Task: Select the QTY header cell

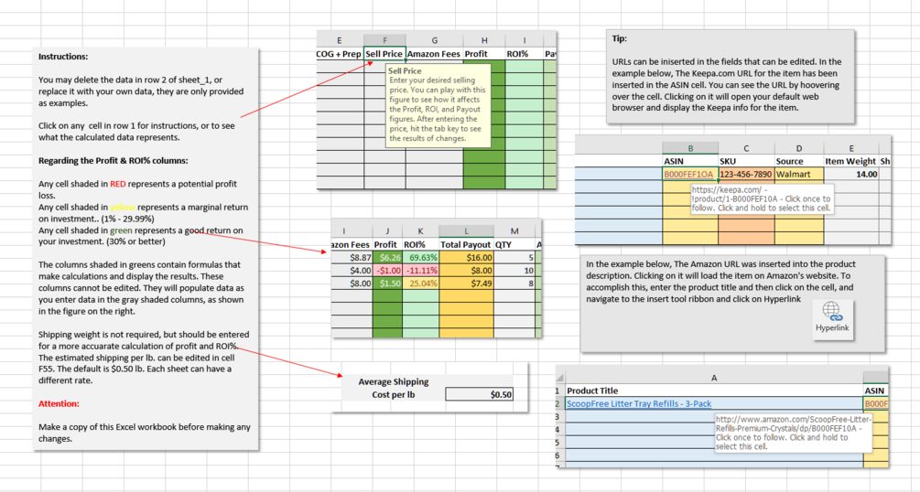Action: [514, 244]
